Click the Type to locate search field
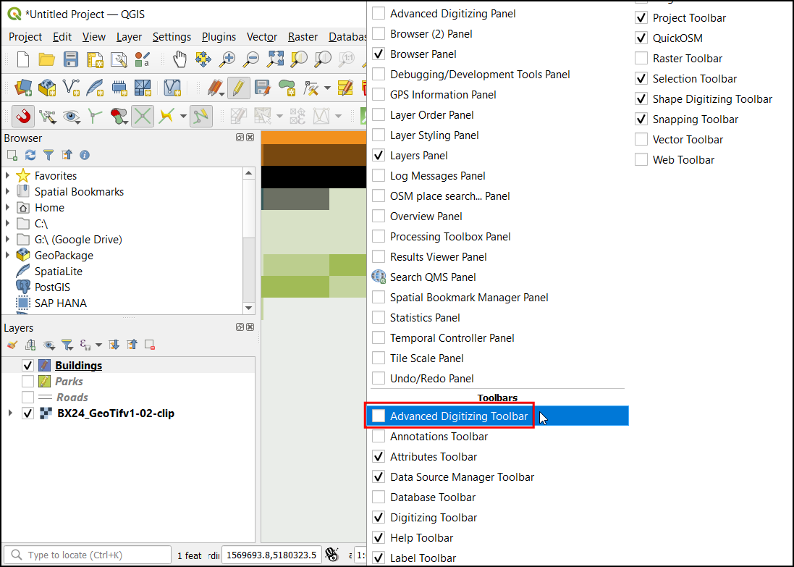 pos(87,555)
